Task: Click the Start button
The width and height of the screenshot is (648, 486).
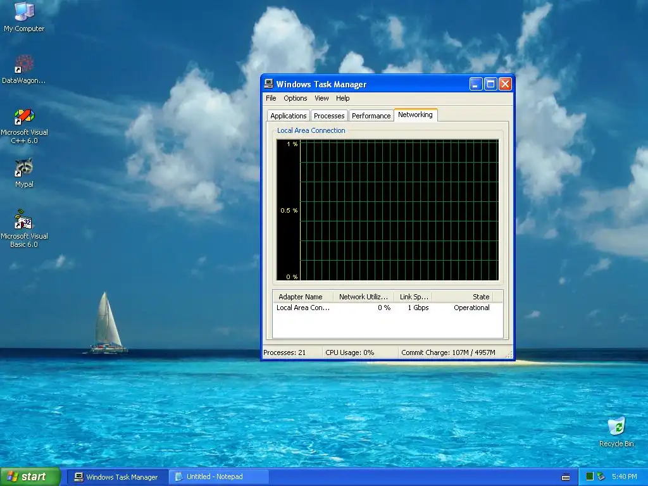Action: click(30, 477)
